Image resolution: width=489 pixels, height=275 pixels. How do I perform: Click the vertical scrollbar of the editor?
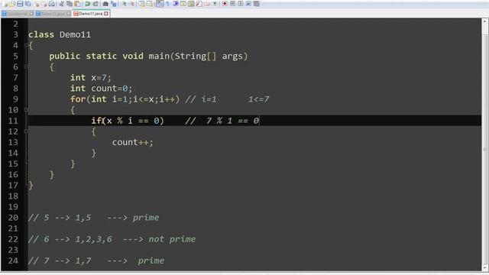(x=485, y=144)
